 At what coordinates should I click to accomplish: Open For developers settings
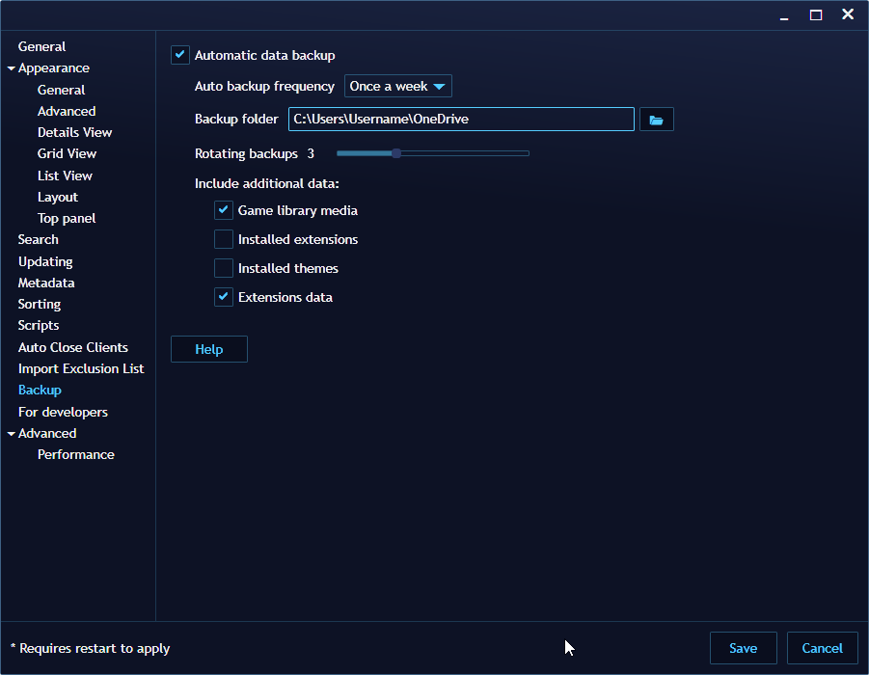[64, 413]
